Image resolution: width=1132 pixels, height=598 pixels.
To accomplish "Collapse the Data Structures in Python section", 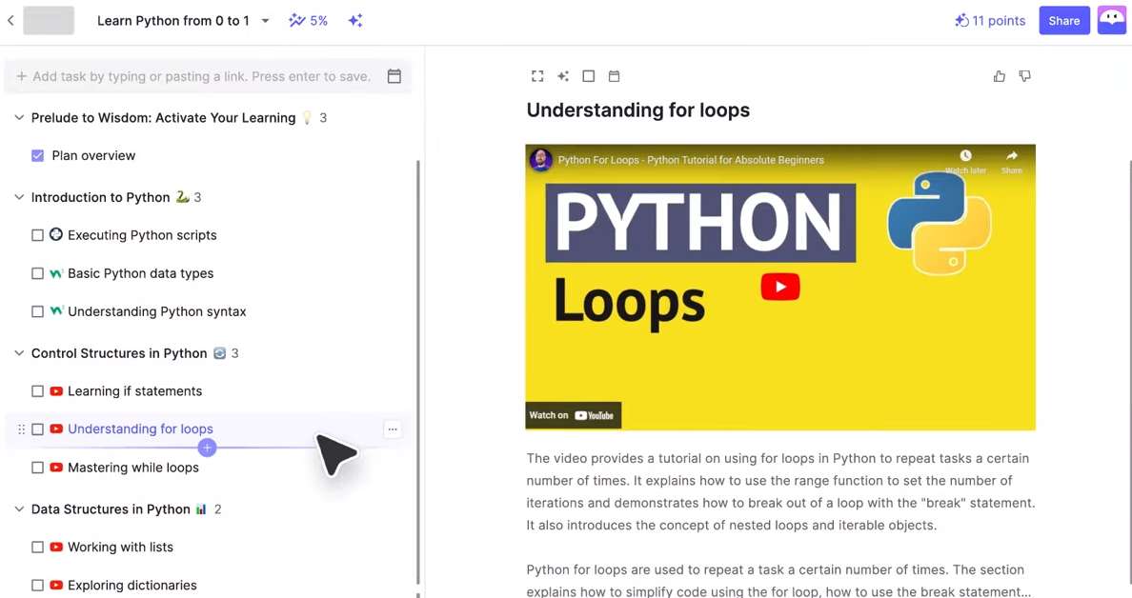I will click(x=19, y=508).
